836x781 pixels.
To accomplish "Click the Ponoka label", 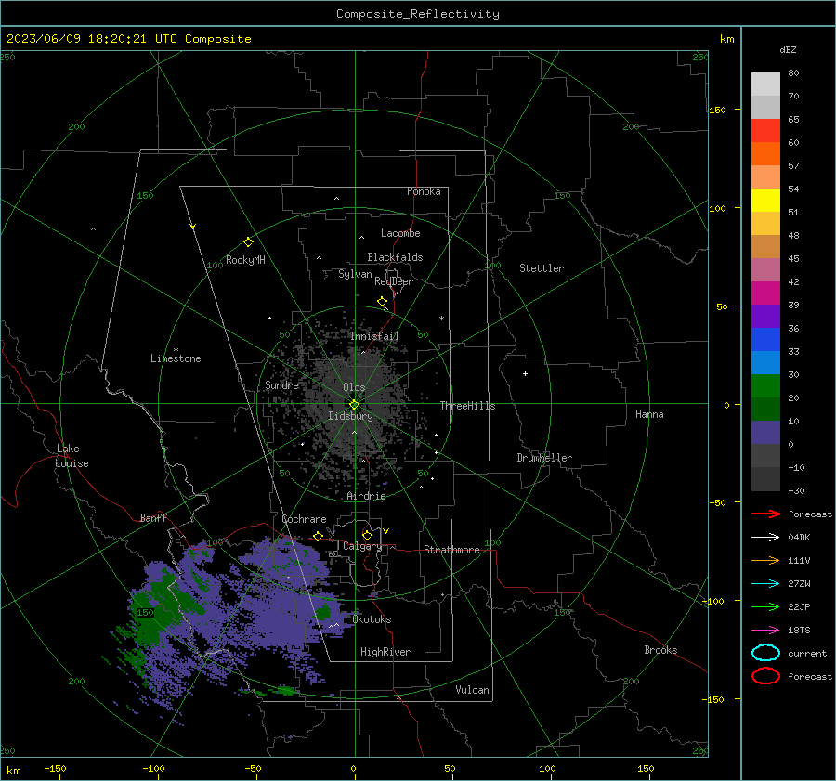I will coord(424,192).
